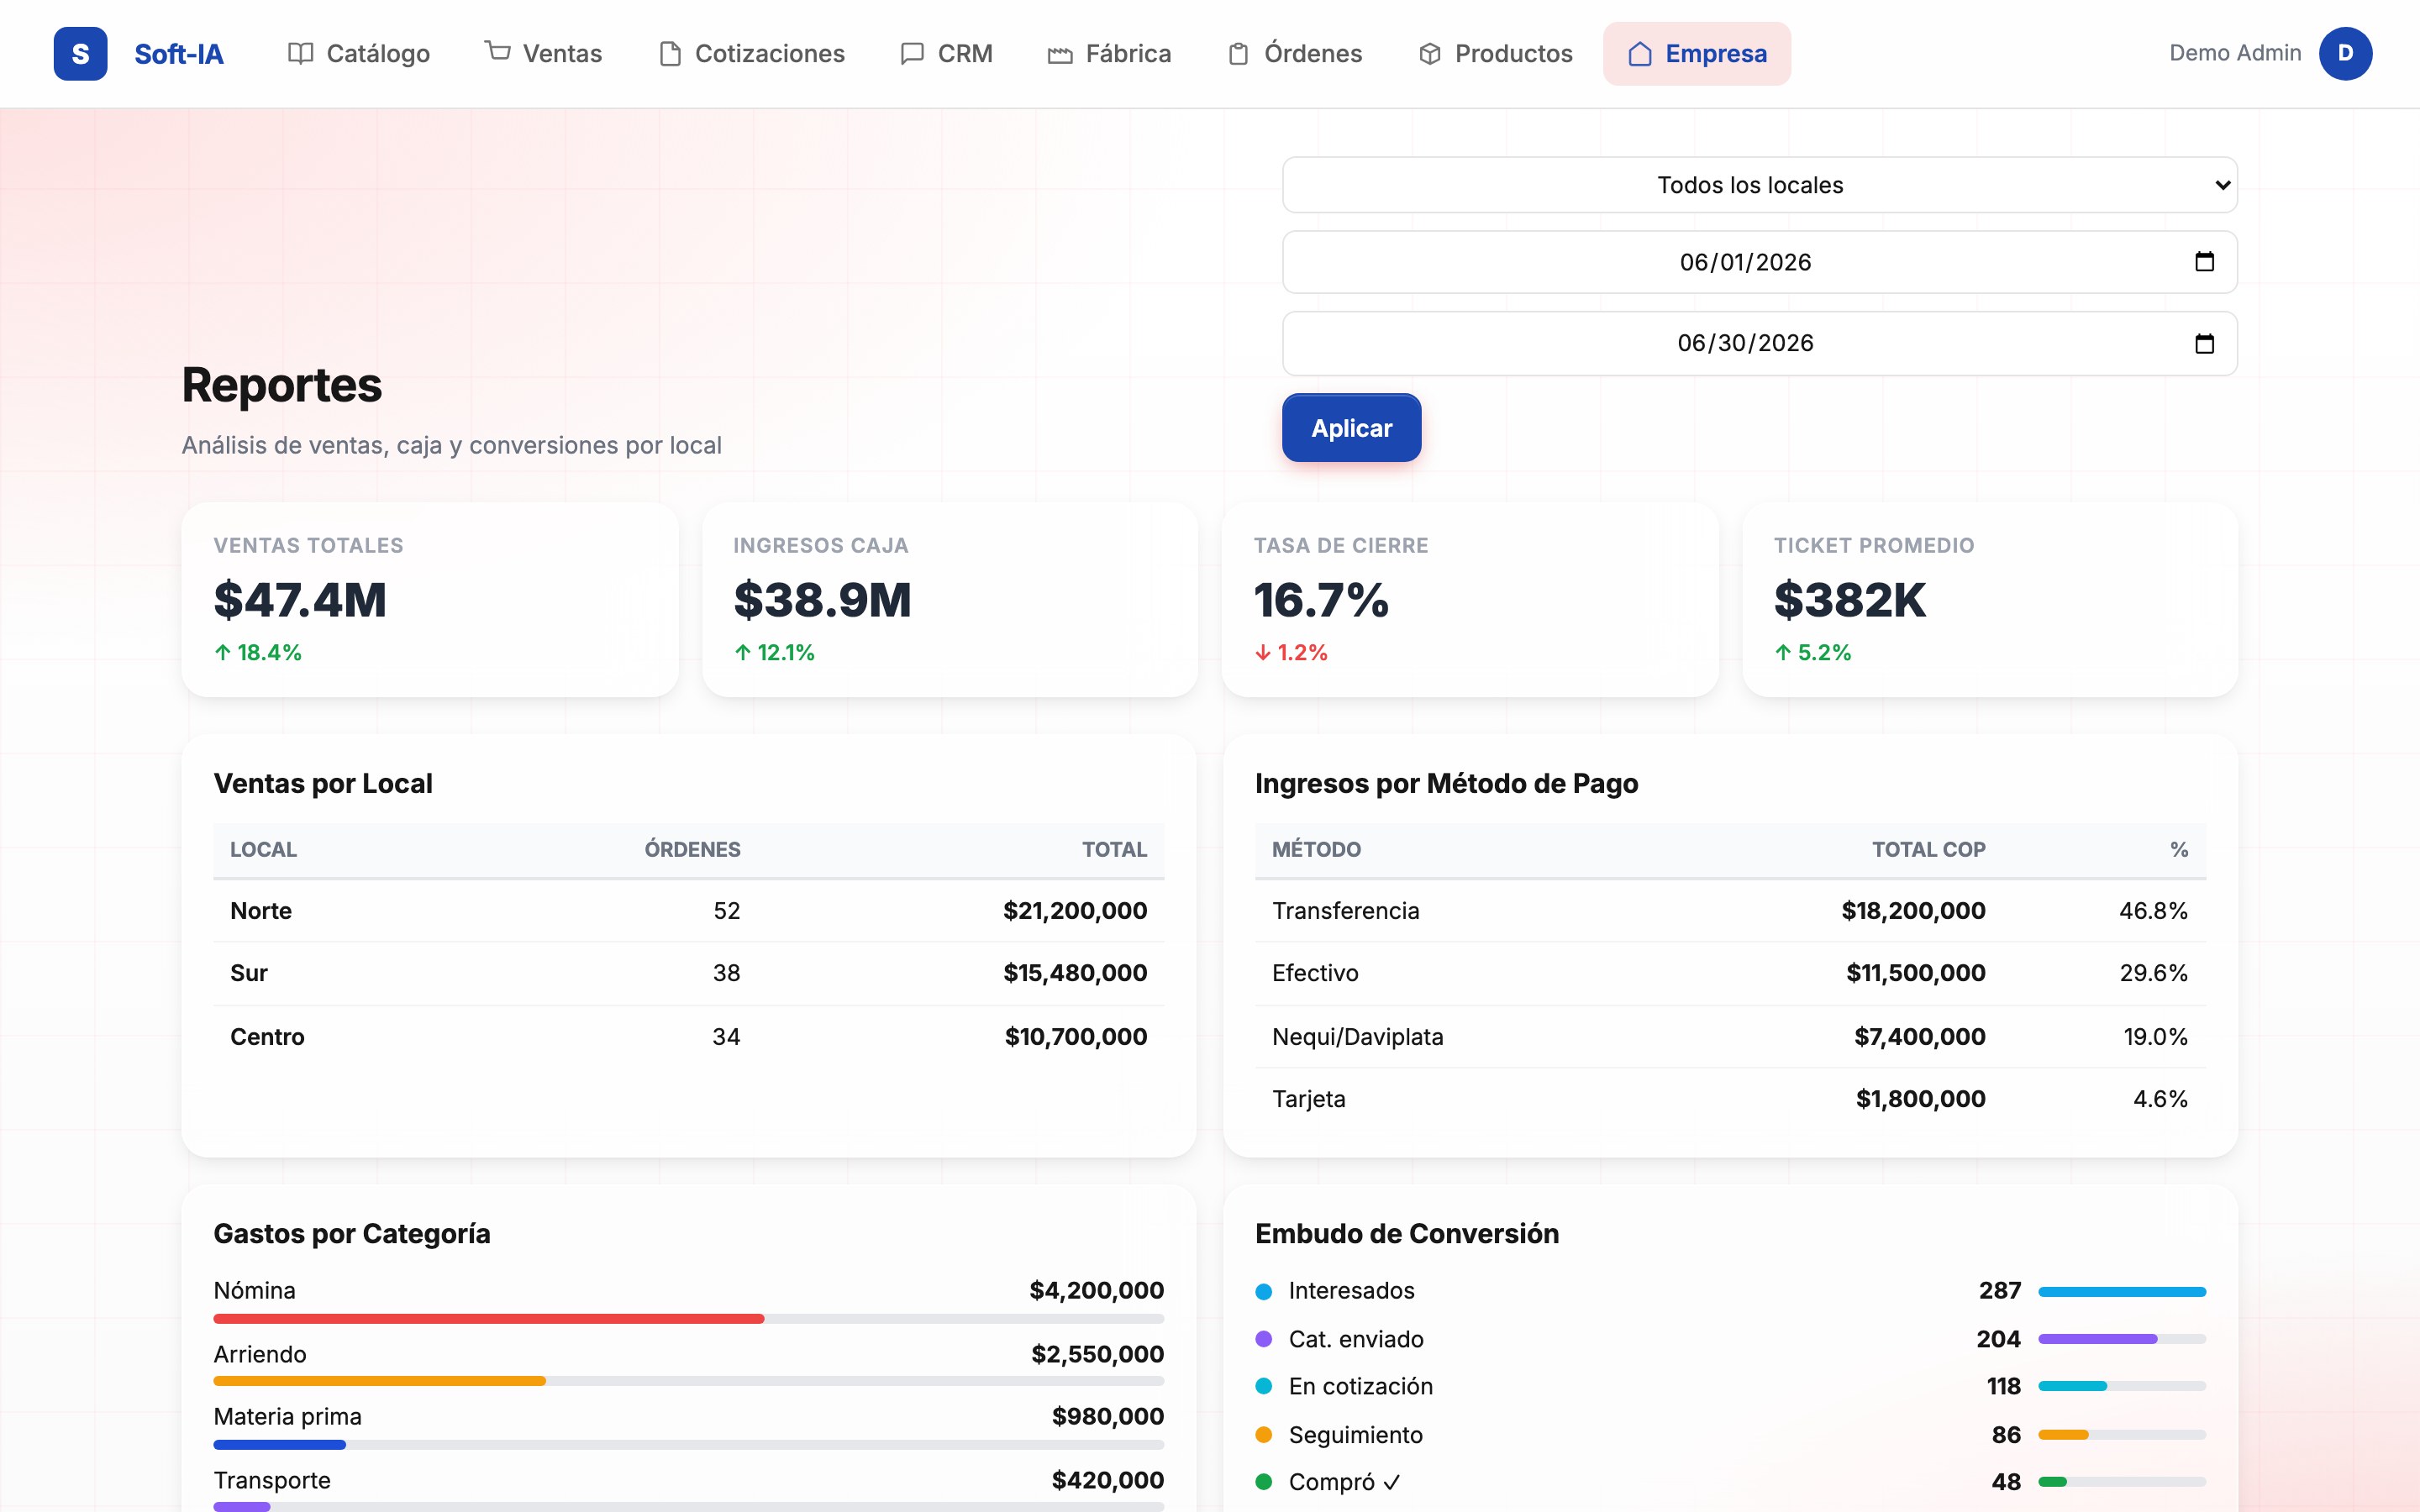Open the Cotizaciones menu item
Image resolution: width=2420 pixels, height=1512 pixels.
752,54
